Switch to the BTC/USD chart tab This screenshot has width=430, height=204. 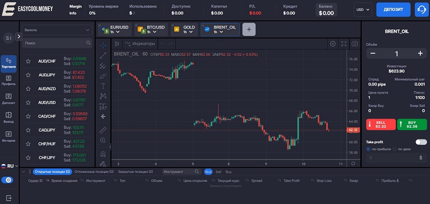[x=151, y=30]
